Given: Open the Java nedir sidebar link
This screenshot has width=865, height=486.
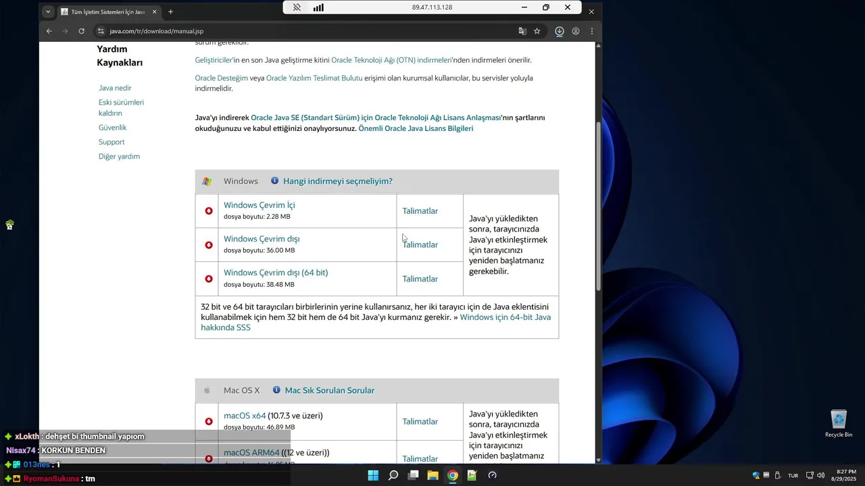Looking at the screenshot, I should [x=115, y=88].
